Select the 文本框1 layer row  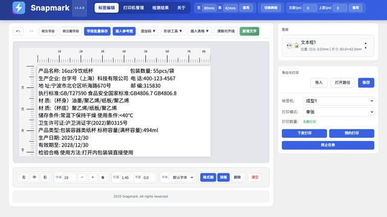[x=328, y=46]
